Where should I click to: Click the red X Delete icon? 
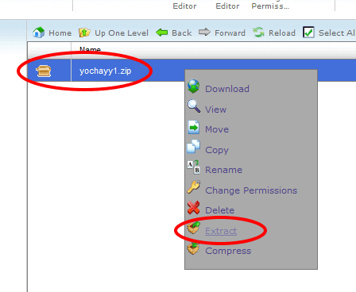tap(194, 208)
